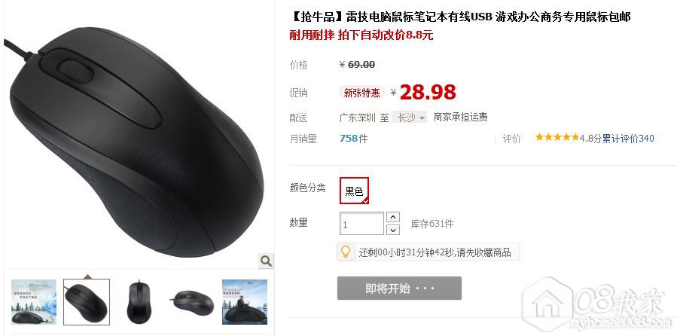The image size is (677, 336).
Task: Select the last blue poster thumbnail
Action: coord(245,302)
